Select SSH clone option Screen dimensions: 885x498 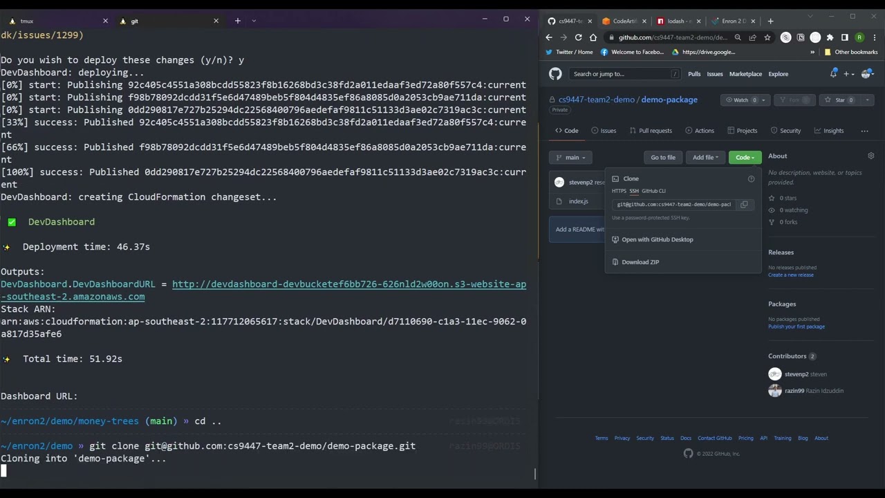634,191
